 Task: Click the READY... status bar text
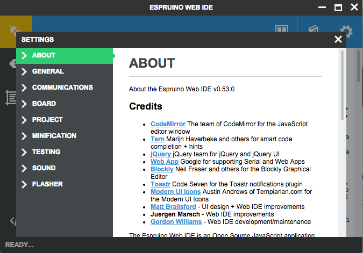coord(19,245)
